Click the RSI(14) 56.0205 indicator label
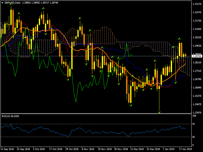This screenshot has width=203, height=152. pyautogui.click(x=10, y=116)
